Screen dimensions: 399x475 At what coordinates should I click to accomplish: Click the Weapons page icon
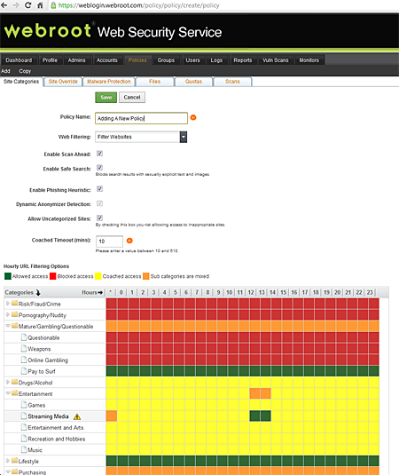[x=24, y=348]
